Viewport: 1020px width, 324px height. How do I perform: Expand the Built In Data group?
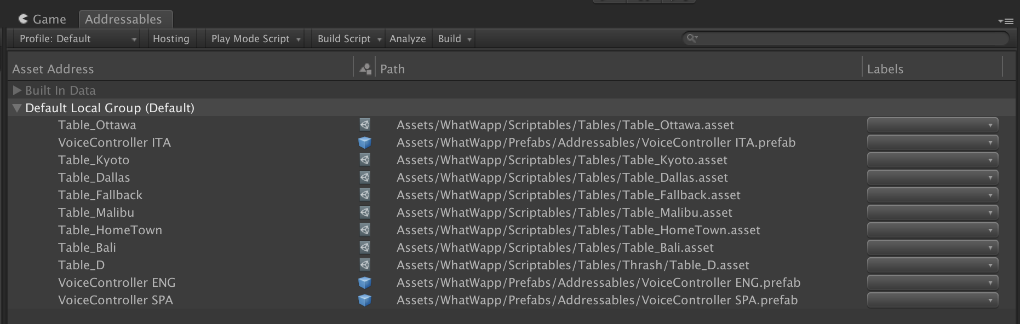click(x=17, y=90)
